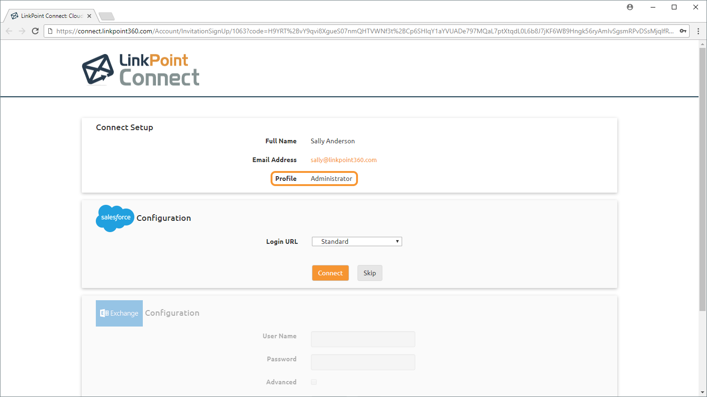707x397 pixels.
Task: Click the name Sally Anderson
Action: tap(333, 141)
